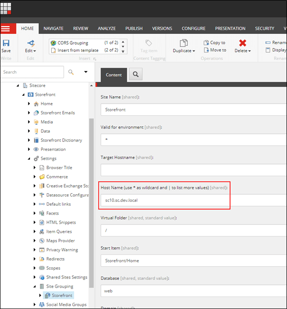Open the PUBLISH ribbon tab
Viewport: 287px width, 309px height.
[134, 29]
